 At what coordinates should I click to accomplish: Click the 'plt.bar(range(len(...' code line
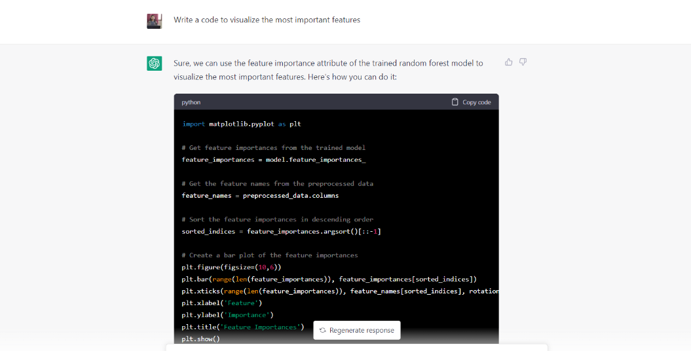[x=329, y=279]
